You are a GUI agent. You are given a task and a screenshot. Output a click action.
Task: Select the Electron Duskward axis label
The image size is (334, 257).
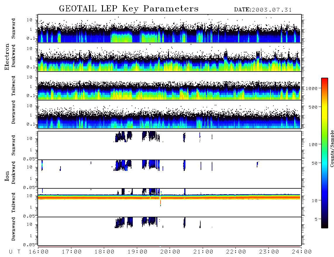[x=13, y=56]
